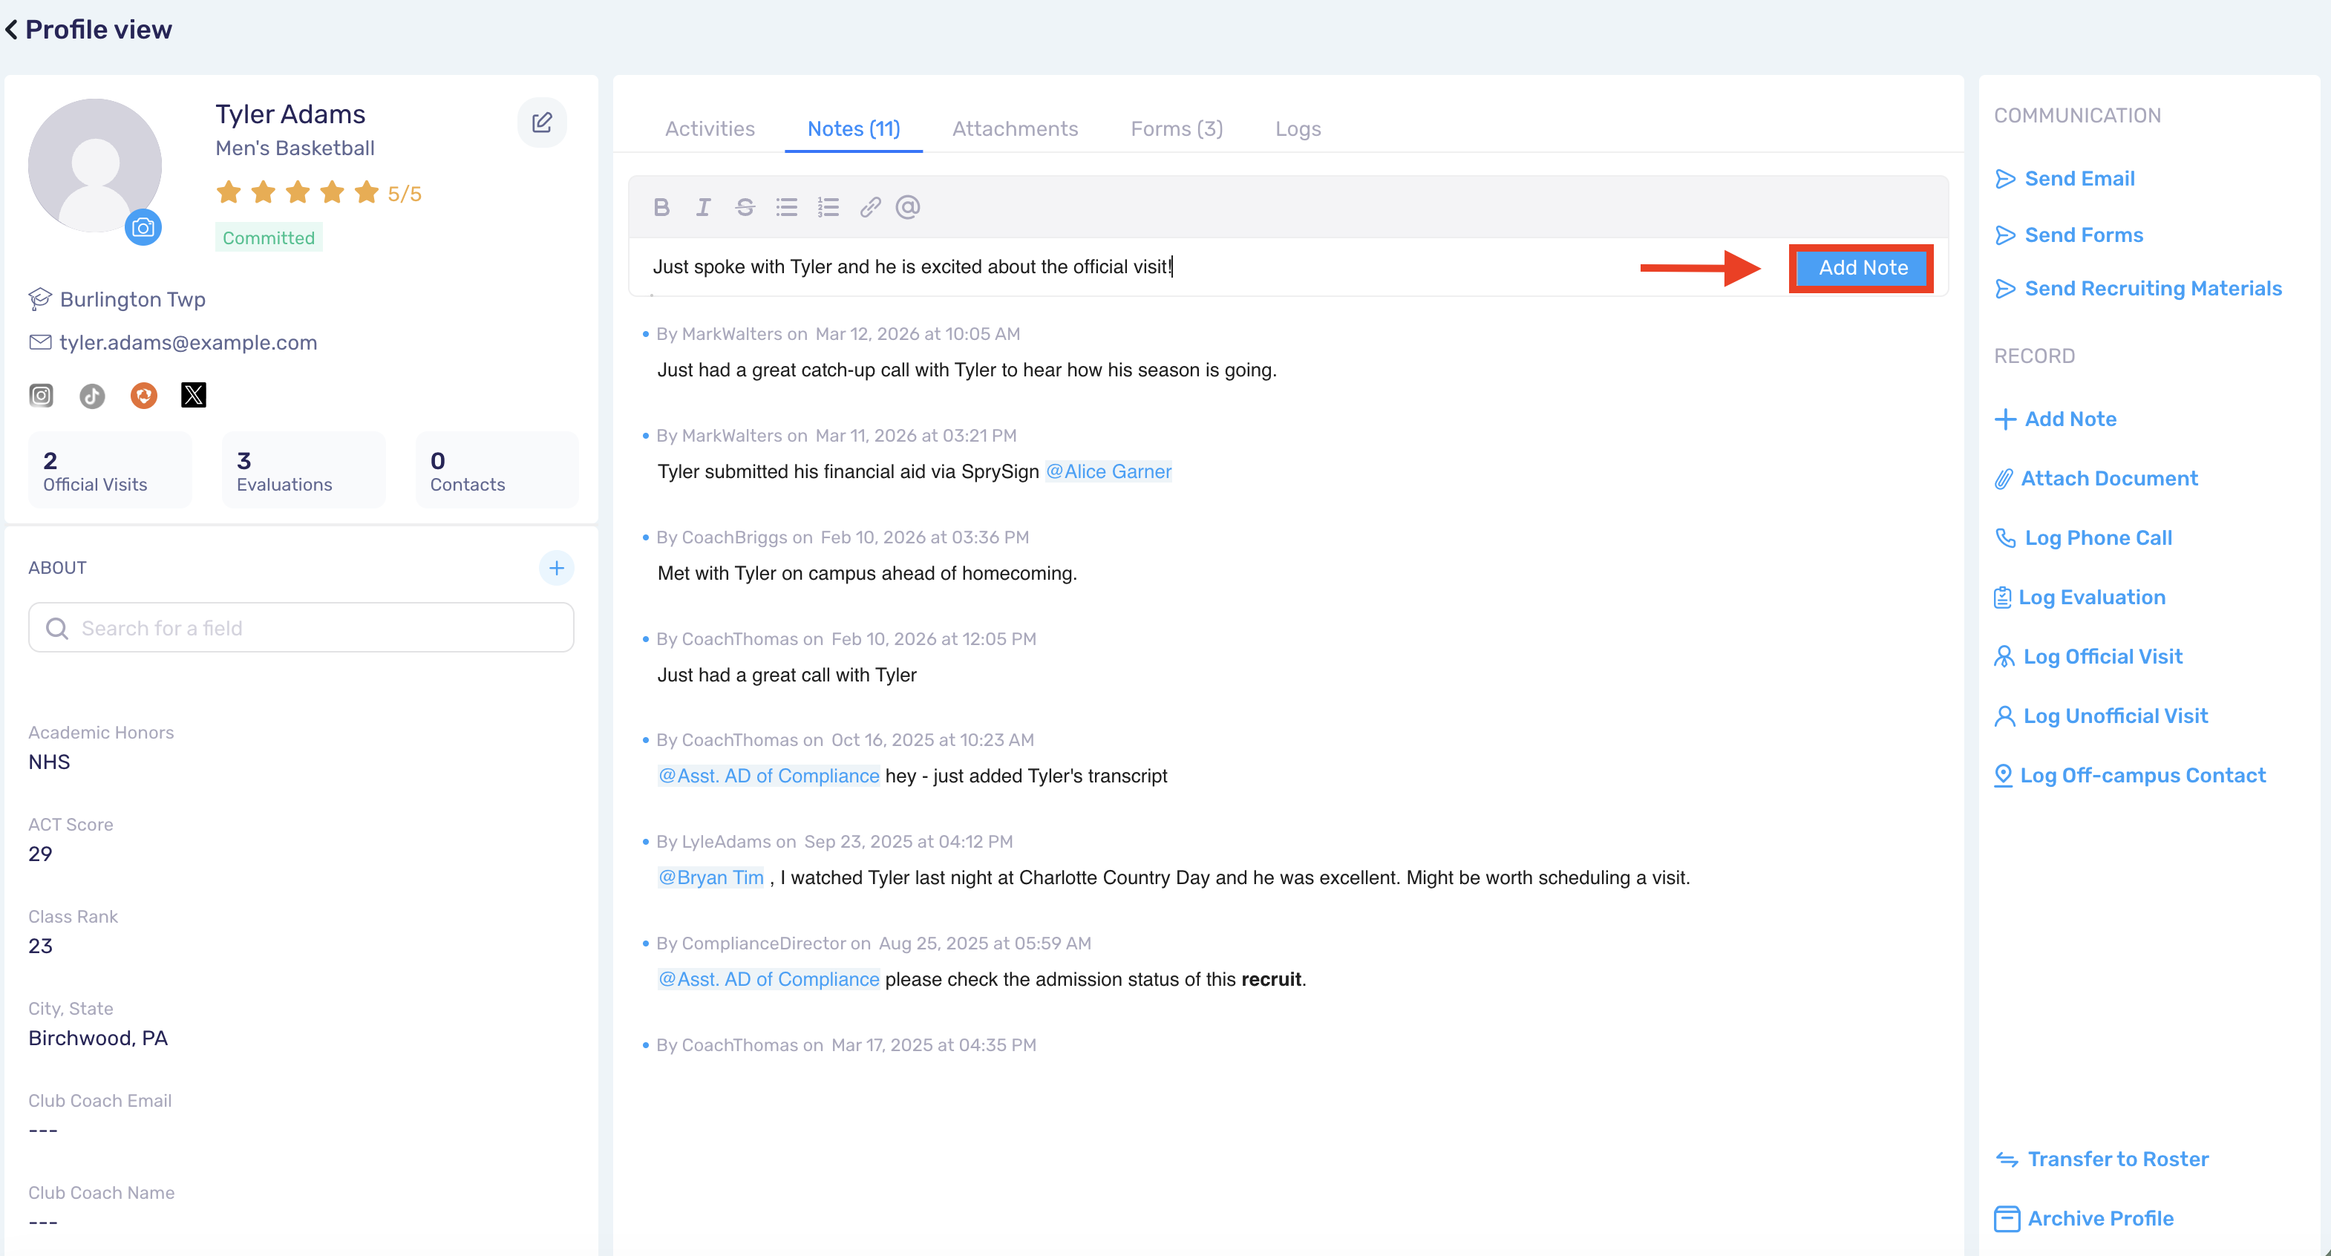Screen dimensions: 2331x1256
Task: Open Send Recruiting Materials link
Action: tap(2153, 289)
